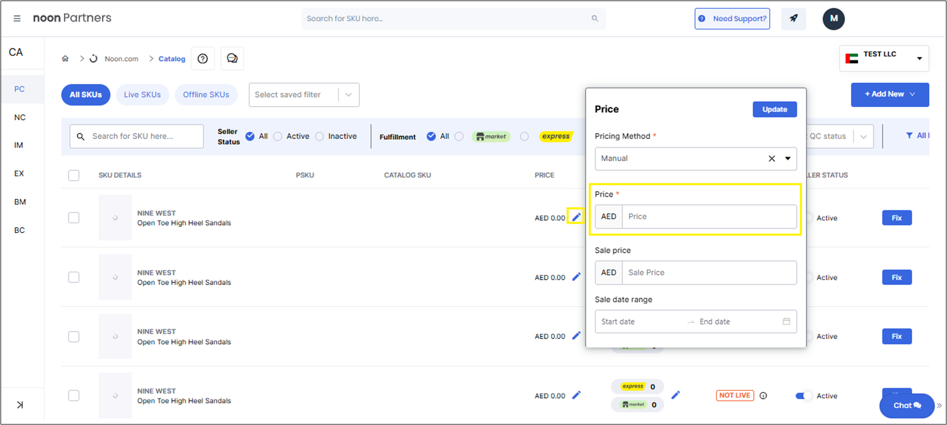Expand the Add New dropdown button
Image resolution: width=947 pixels, height=425 pixels.
click(890, 94)
